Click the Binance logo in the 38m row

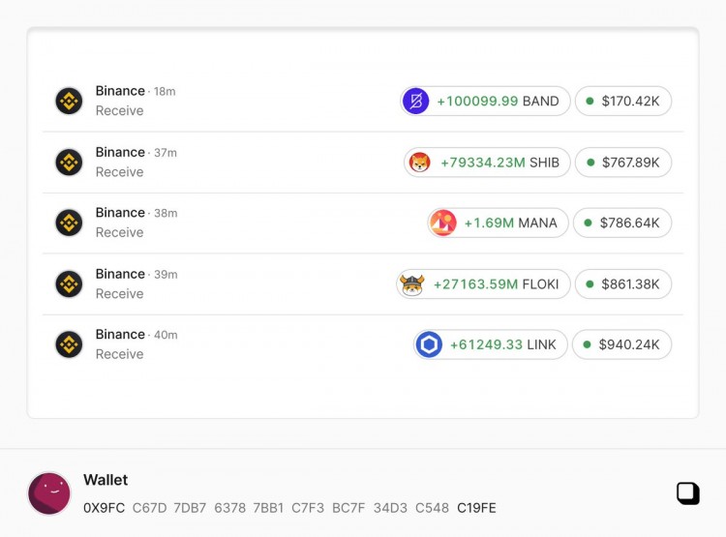click(x=69, y=223)
